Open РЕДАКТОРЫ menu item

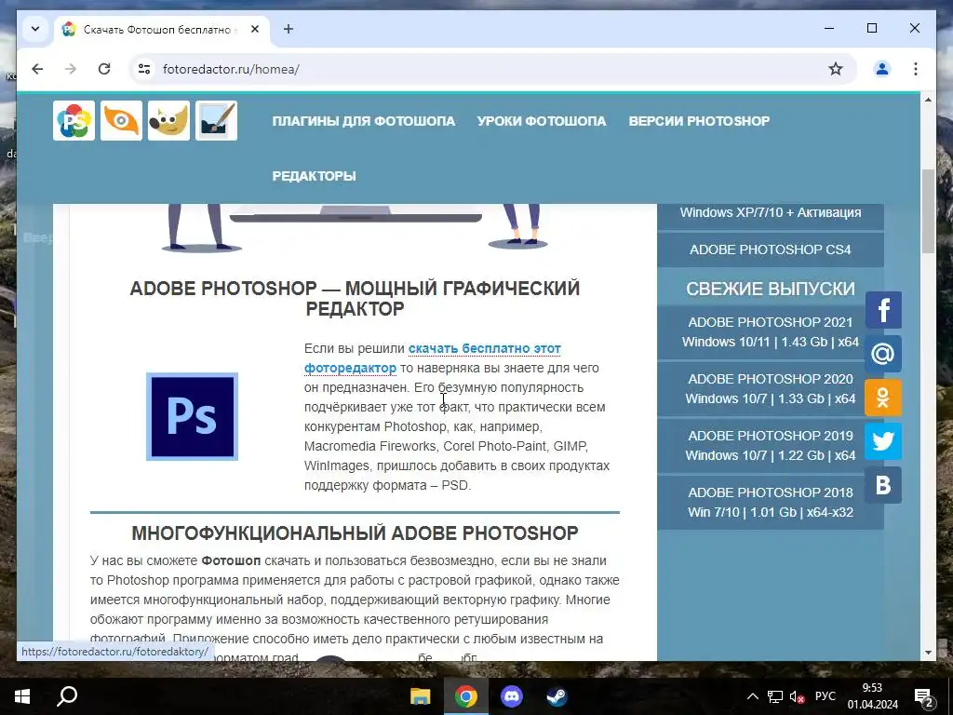tap(315, 176)
